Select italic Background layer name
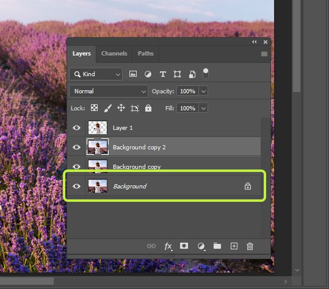The height and width of the screenshot is (289, 329). 130,186
